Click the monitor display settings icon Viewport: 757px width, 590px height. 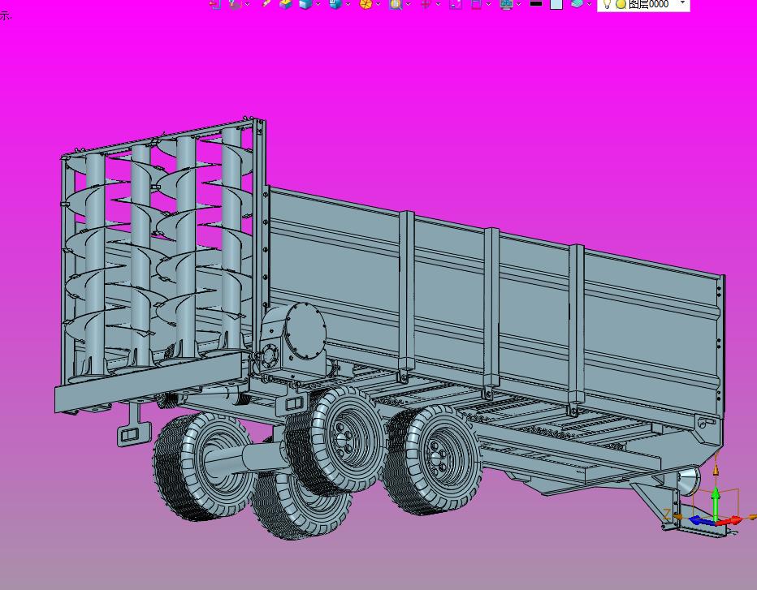[x=506, y=4]
